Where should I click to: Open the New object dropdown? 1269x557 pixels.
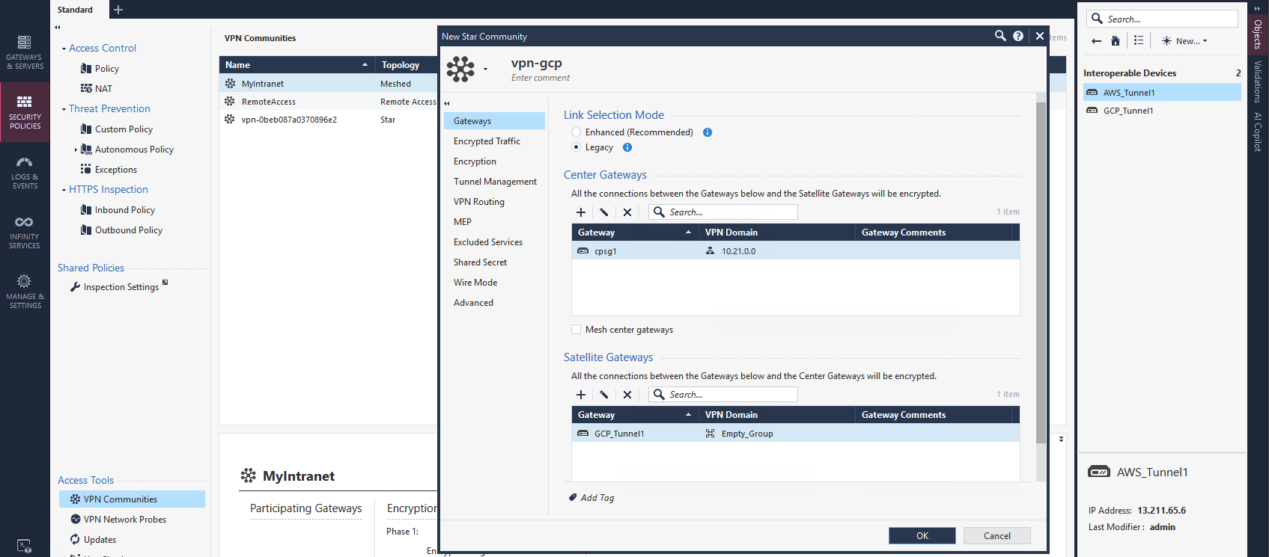click(x=1185, y=41)
